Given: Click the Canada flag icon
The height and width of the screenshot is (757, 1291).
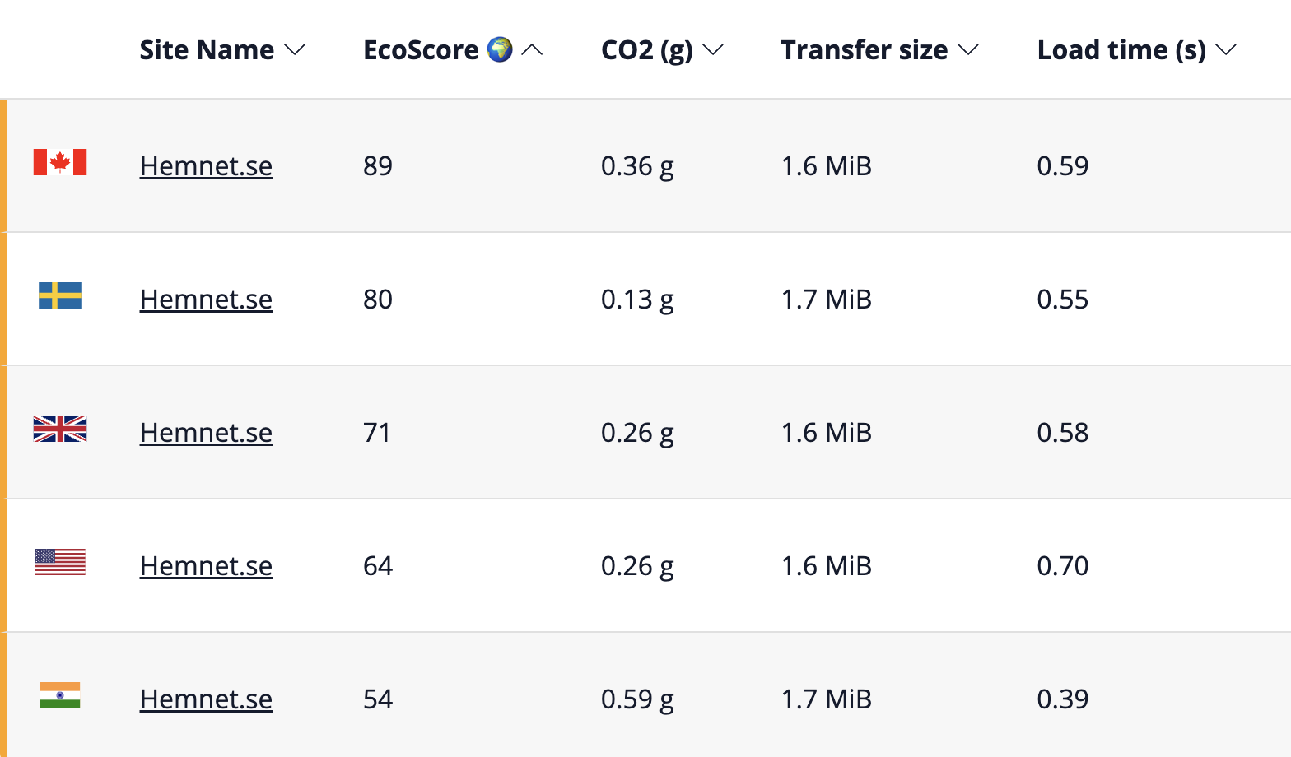Looking at the screenshot, I should (x=60, y=162).
